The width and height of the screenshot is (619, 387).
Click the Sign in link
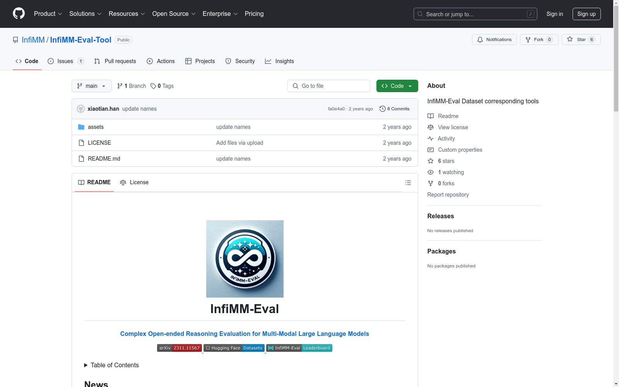click(555, 14)
